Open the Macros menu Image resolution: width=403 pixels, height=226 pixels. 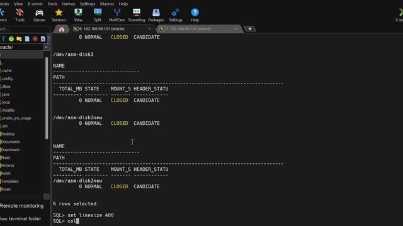click(107, 4)
